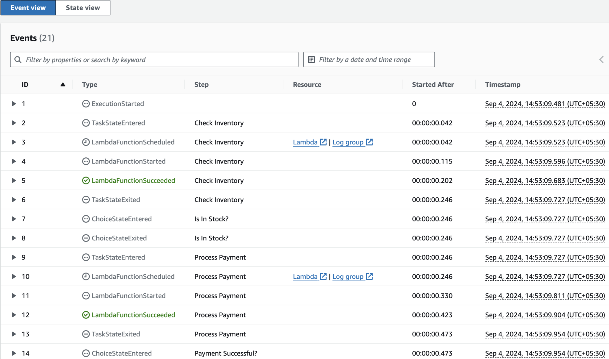Screen dimensions: 609x359
Task: Expand event 1 ExecutionStarted row
Action: coord(14,104)
